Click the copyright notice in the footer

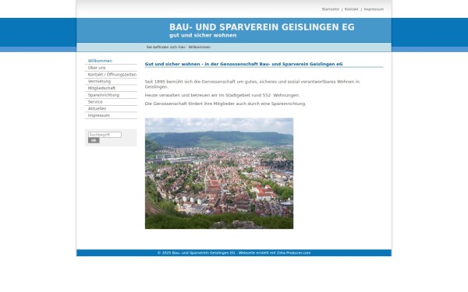click(x=196, y=252)
